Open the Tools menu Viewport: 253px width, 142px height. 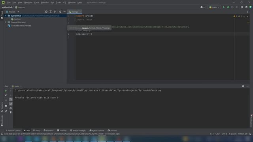(58, 3)
